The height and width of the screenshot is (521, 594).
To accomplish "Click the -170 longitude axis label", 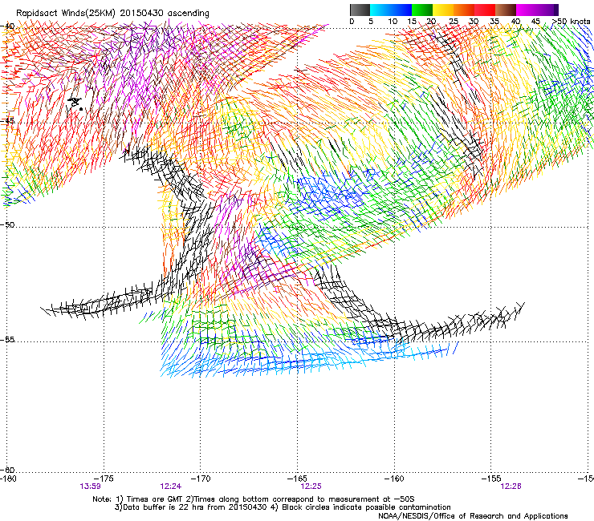I will pos(201,479).
